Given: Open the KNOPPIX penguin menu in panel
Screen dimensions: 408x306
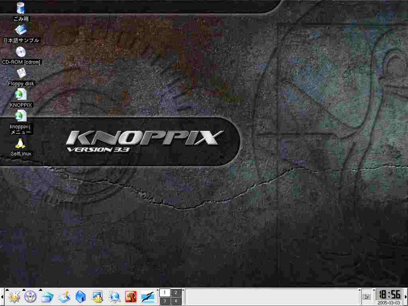Looking at the screenshot, I should (x=31, y=296).
